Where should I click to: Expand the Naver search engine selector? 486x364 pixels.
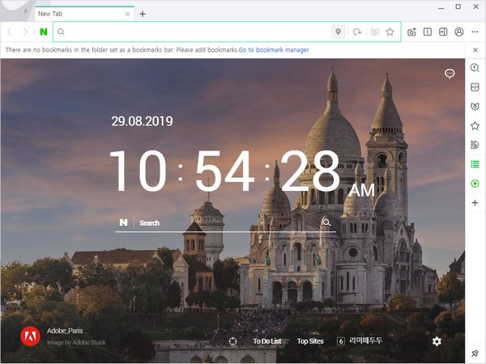pyautogui.click(x=124, y=222)
